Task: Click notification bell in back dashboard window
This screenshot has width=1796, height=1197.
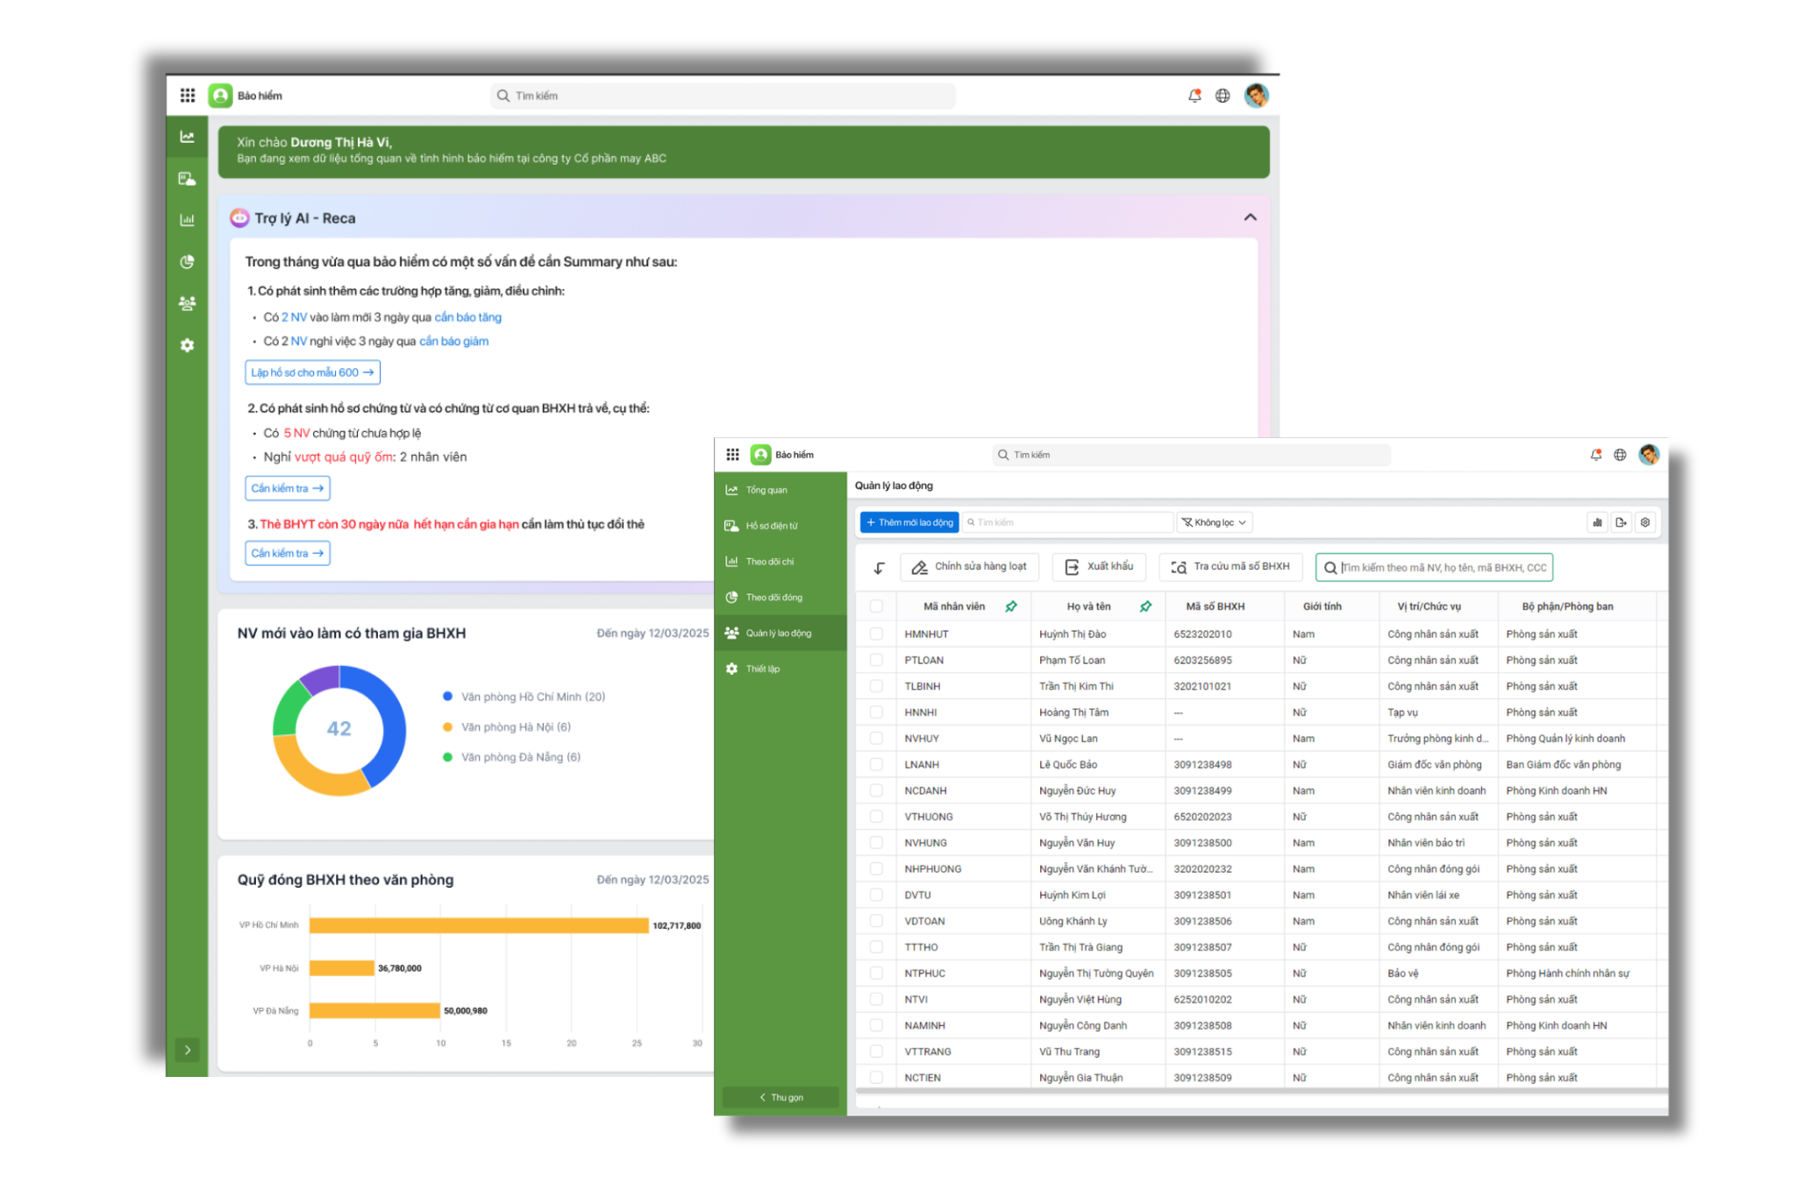Action: (1194, 96)
